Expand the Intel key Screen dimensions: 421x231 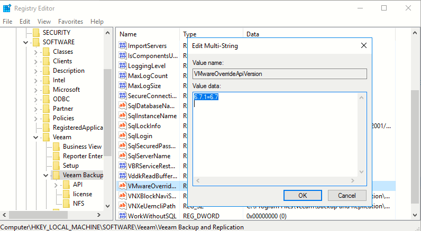(36, 80)
